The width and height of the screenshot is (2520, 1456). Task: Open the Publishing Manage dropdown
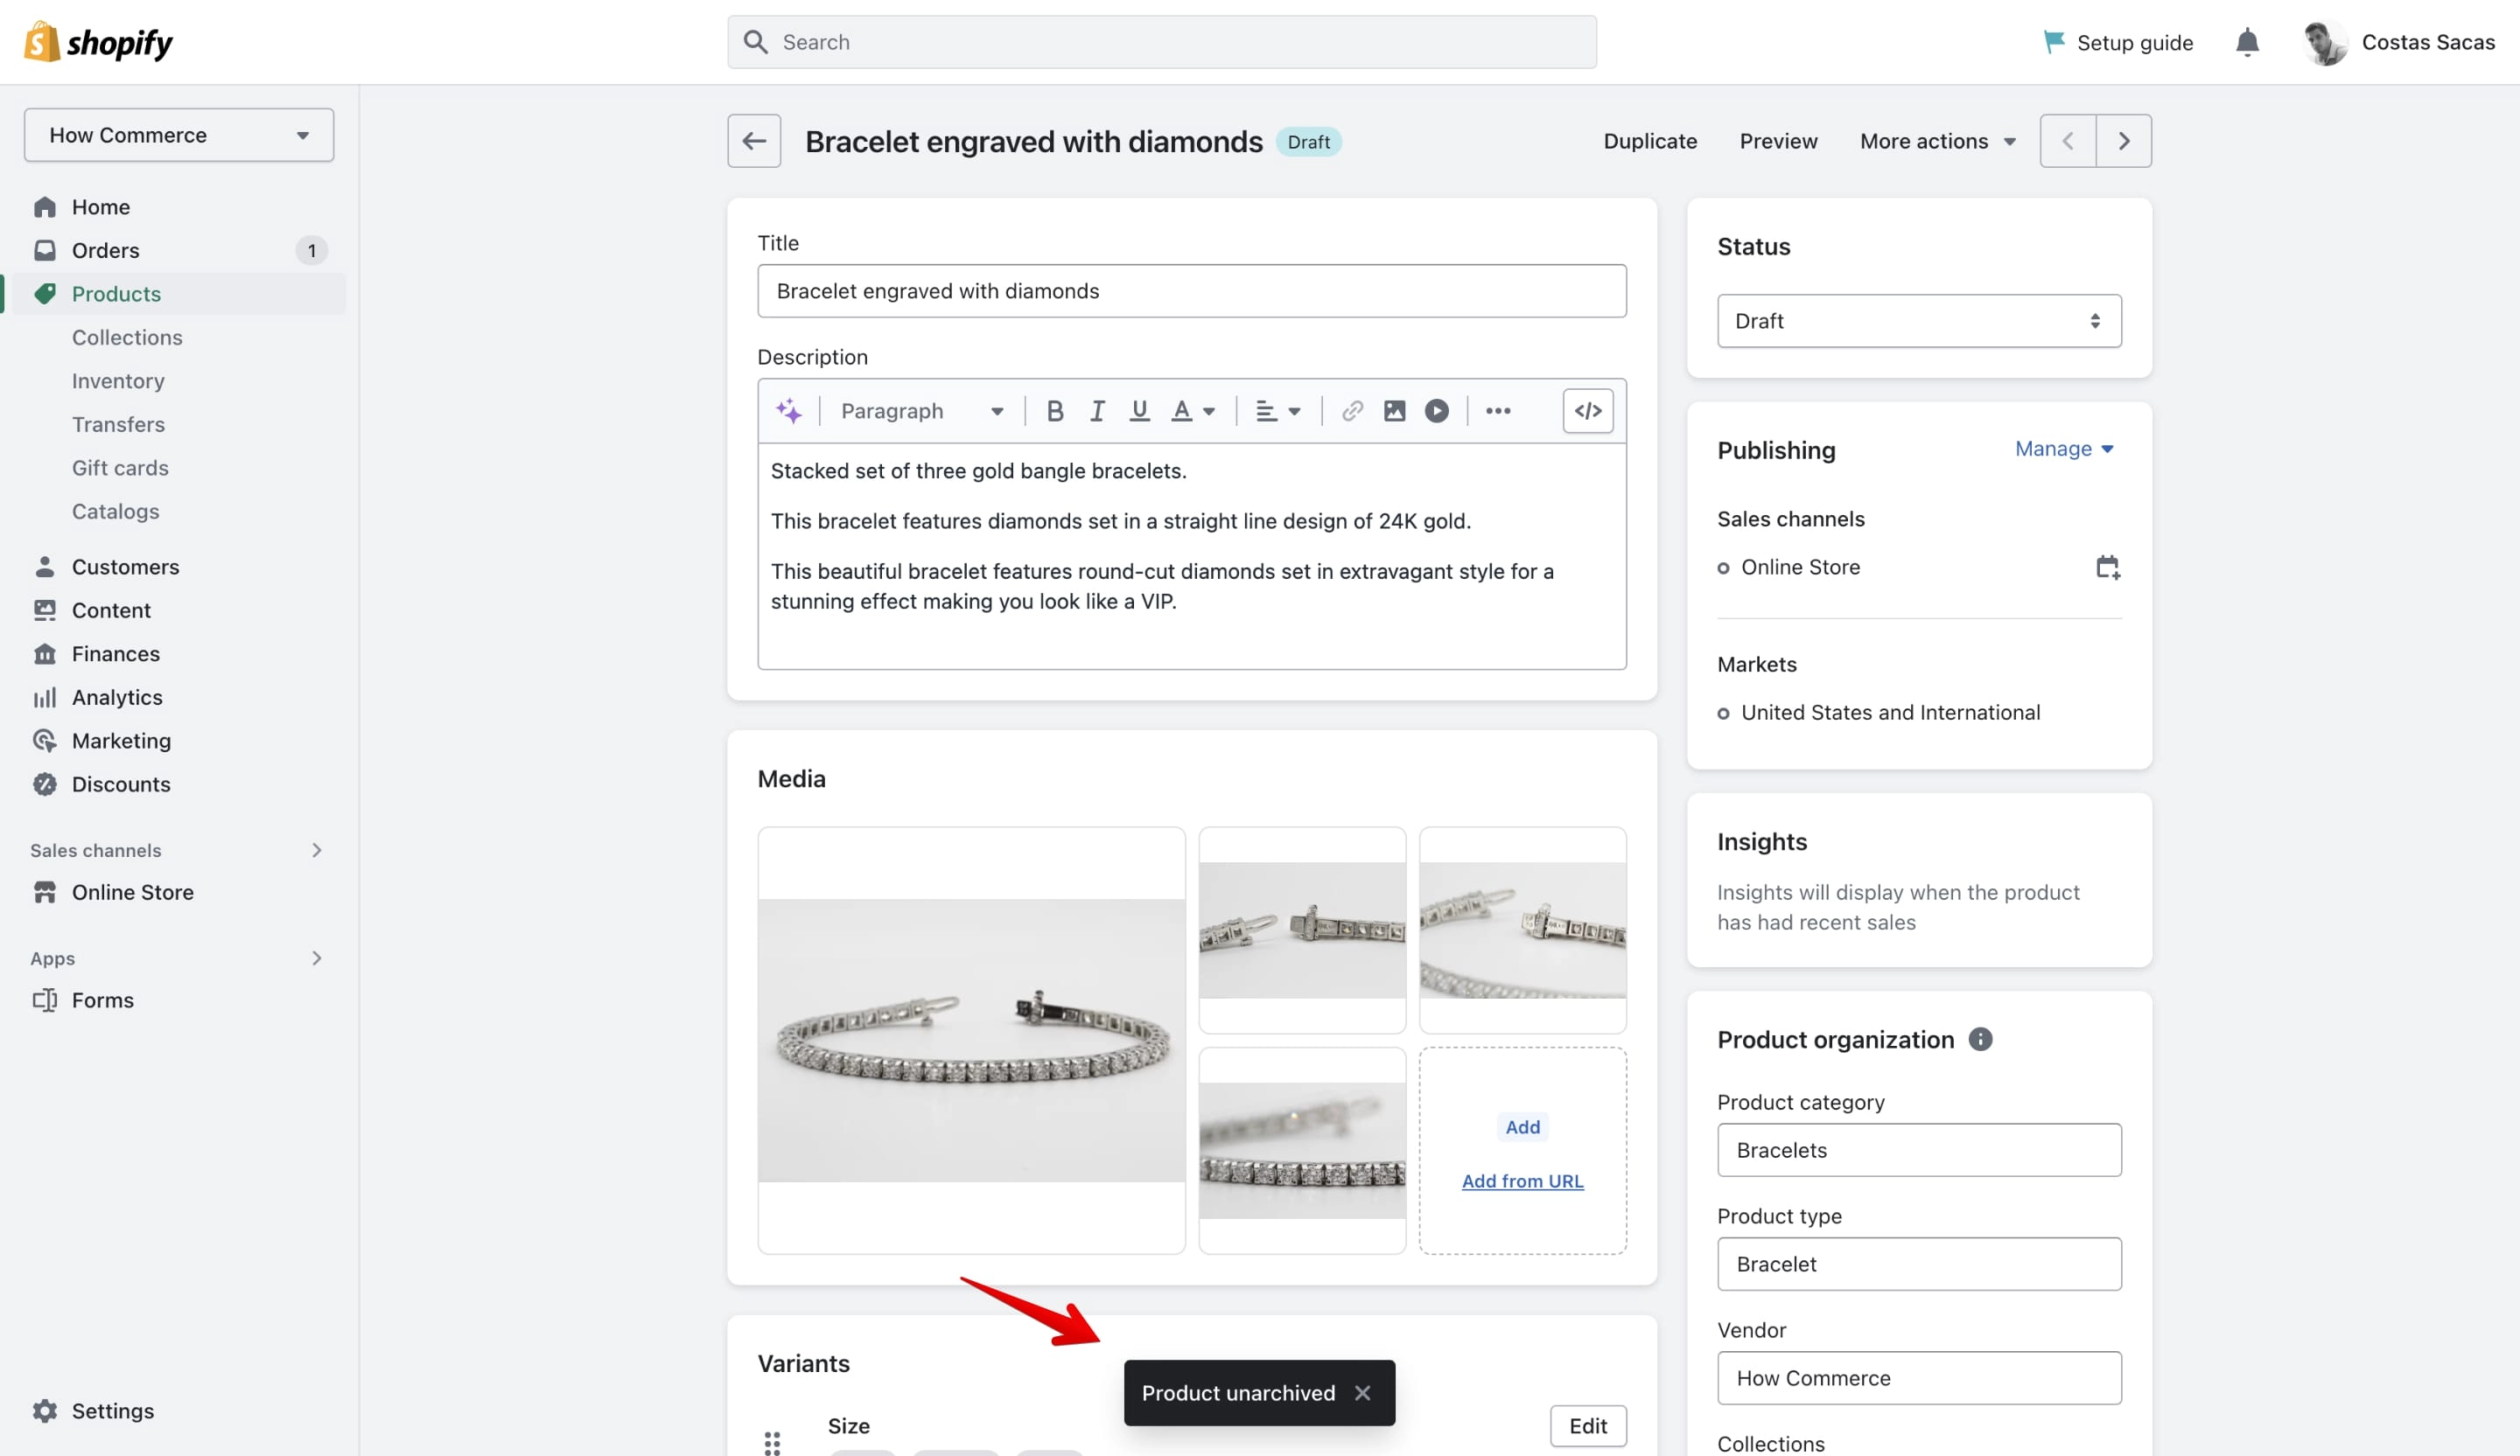pyautogui.click(x=2064, y=449)
